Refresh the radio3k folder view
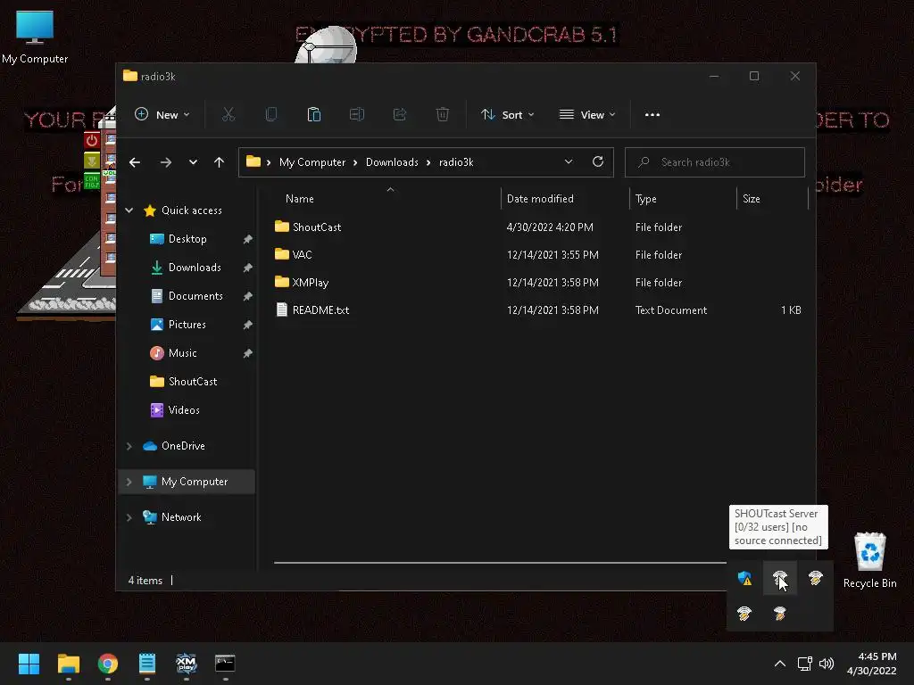This screenshot has height=685, width=914. 597,162
